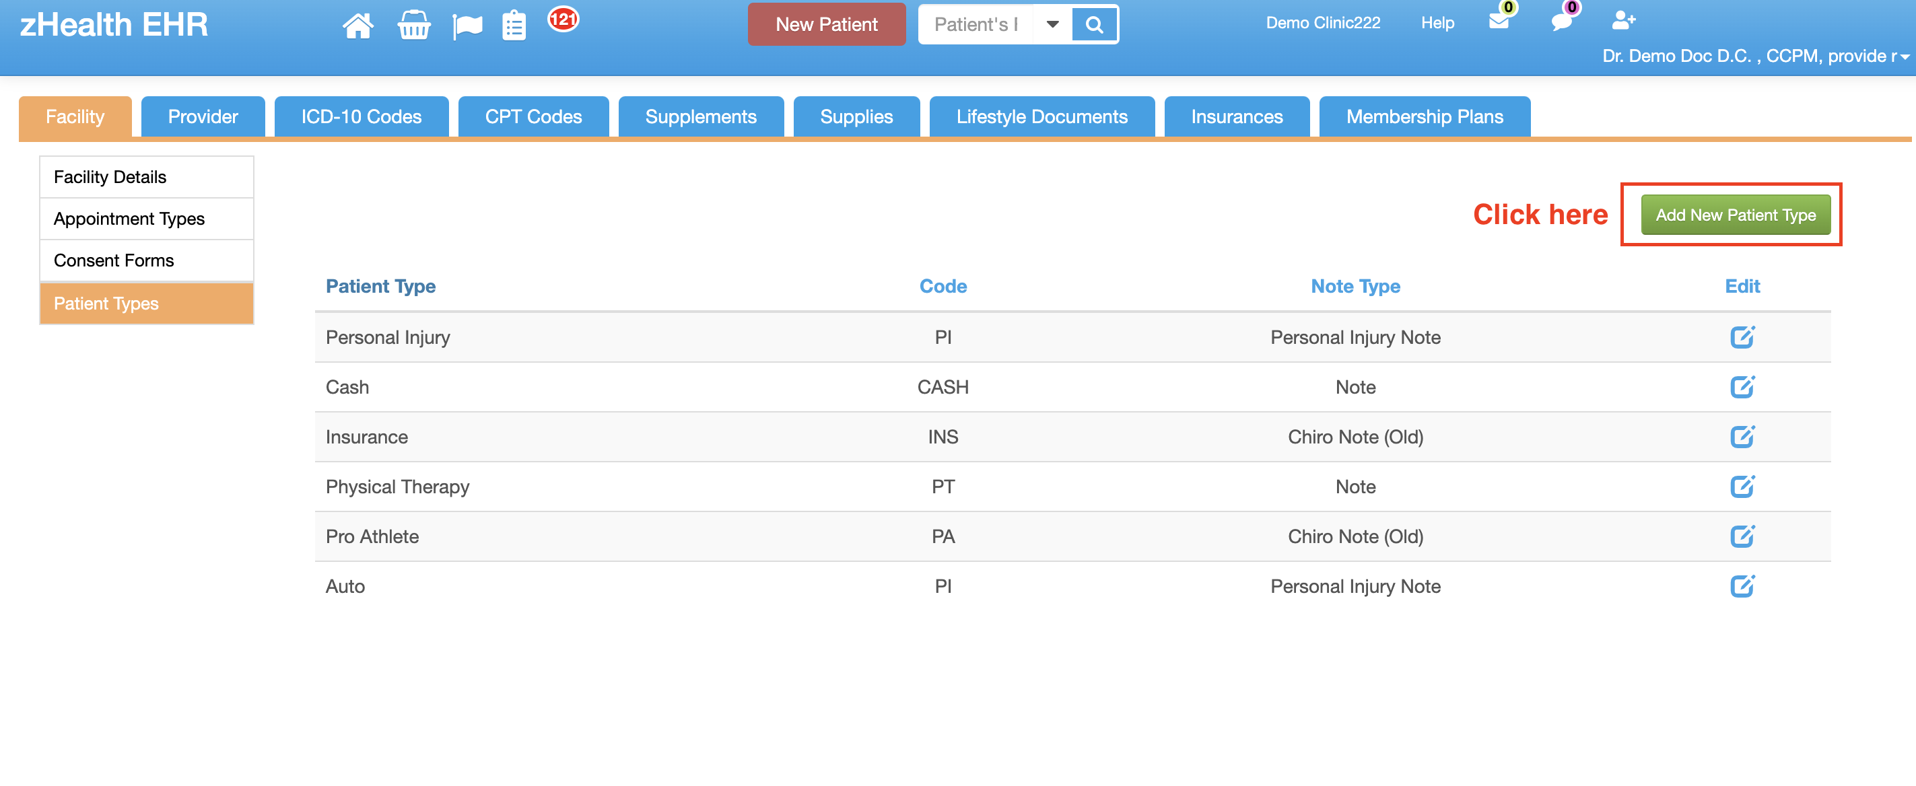The width and height of the screenshot is (1916, 786).
Task: Switch to the Facility tab
Action: tap(75, 116)
